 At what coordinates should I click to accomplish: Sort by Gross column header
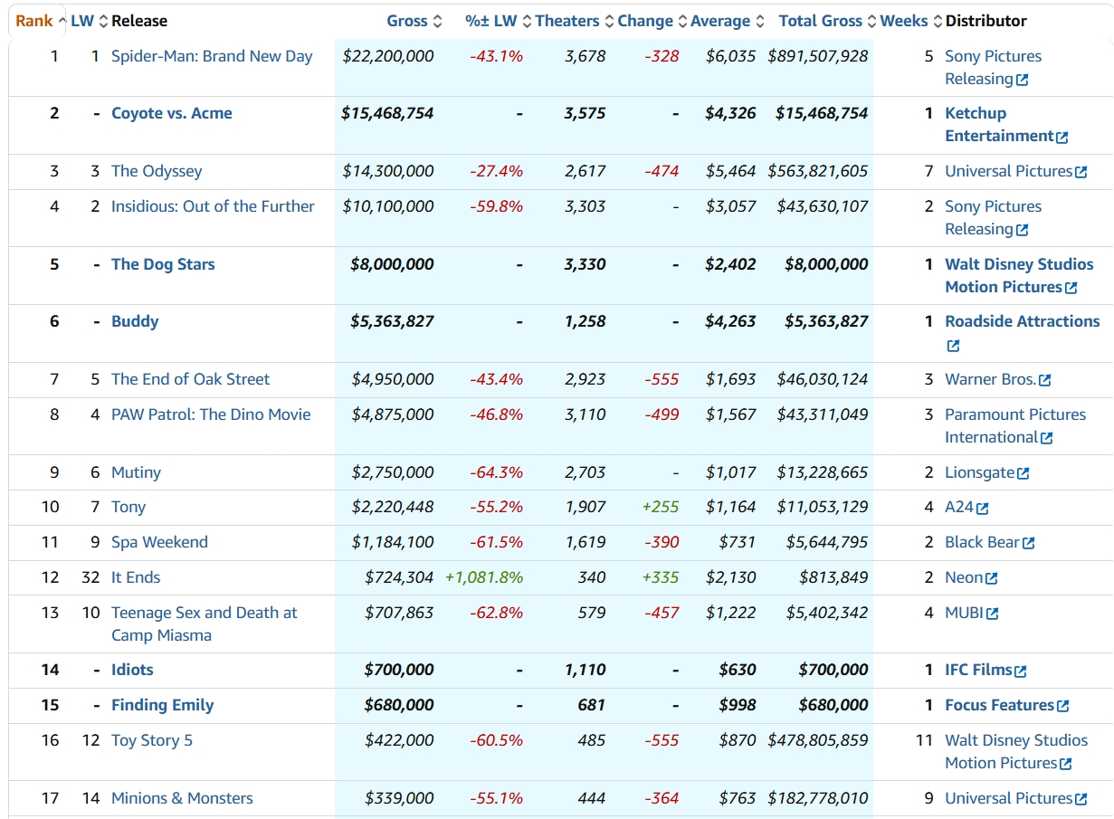pos(407,21)
